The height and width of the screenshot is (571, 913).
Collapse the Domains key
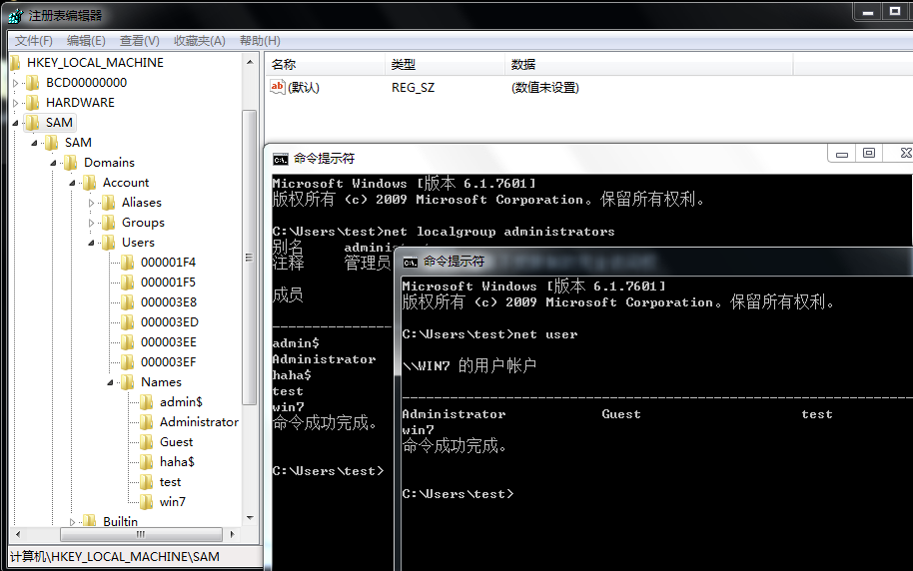pyautogui.click(x=54, y=163)
